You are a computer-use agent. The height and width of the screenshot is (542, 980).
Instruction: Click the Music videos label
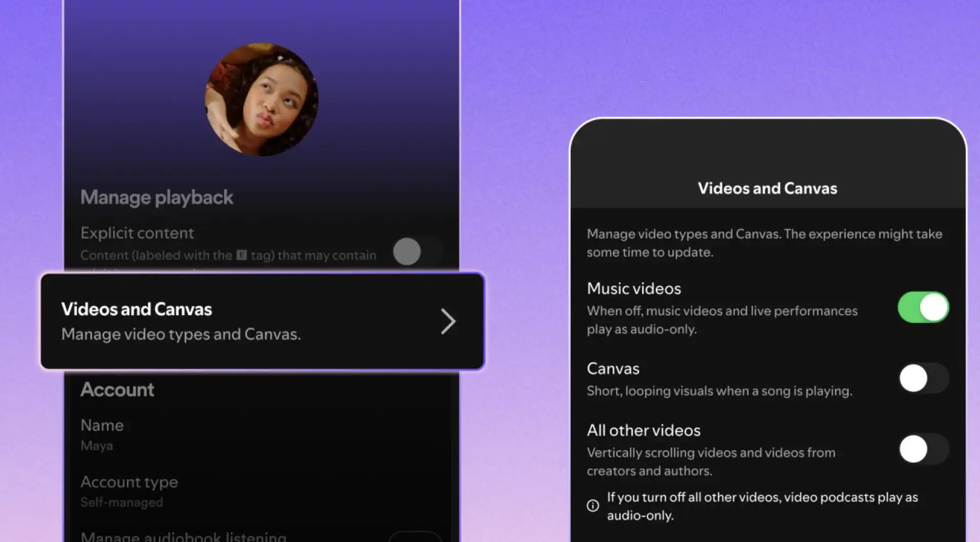(633, 288)
